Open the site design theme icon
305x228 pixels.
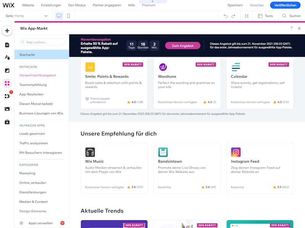pos(7,57)
